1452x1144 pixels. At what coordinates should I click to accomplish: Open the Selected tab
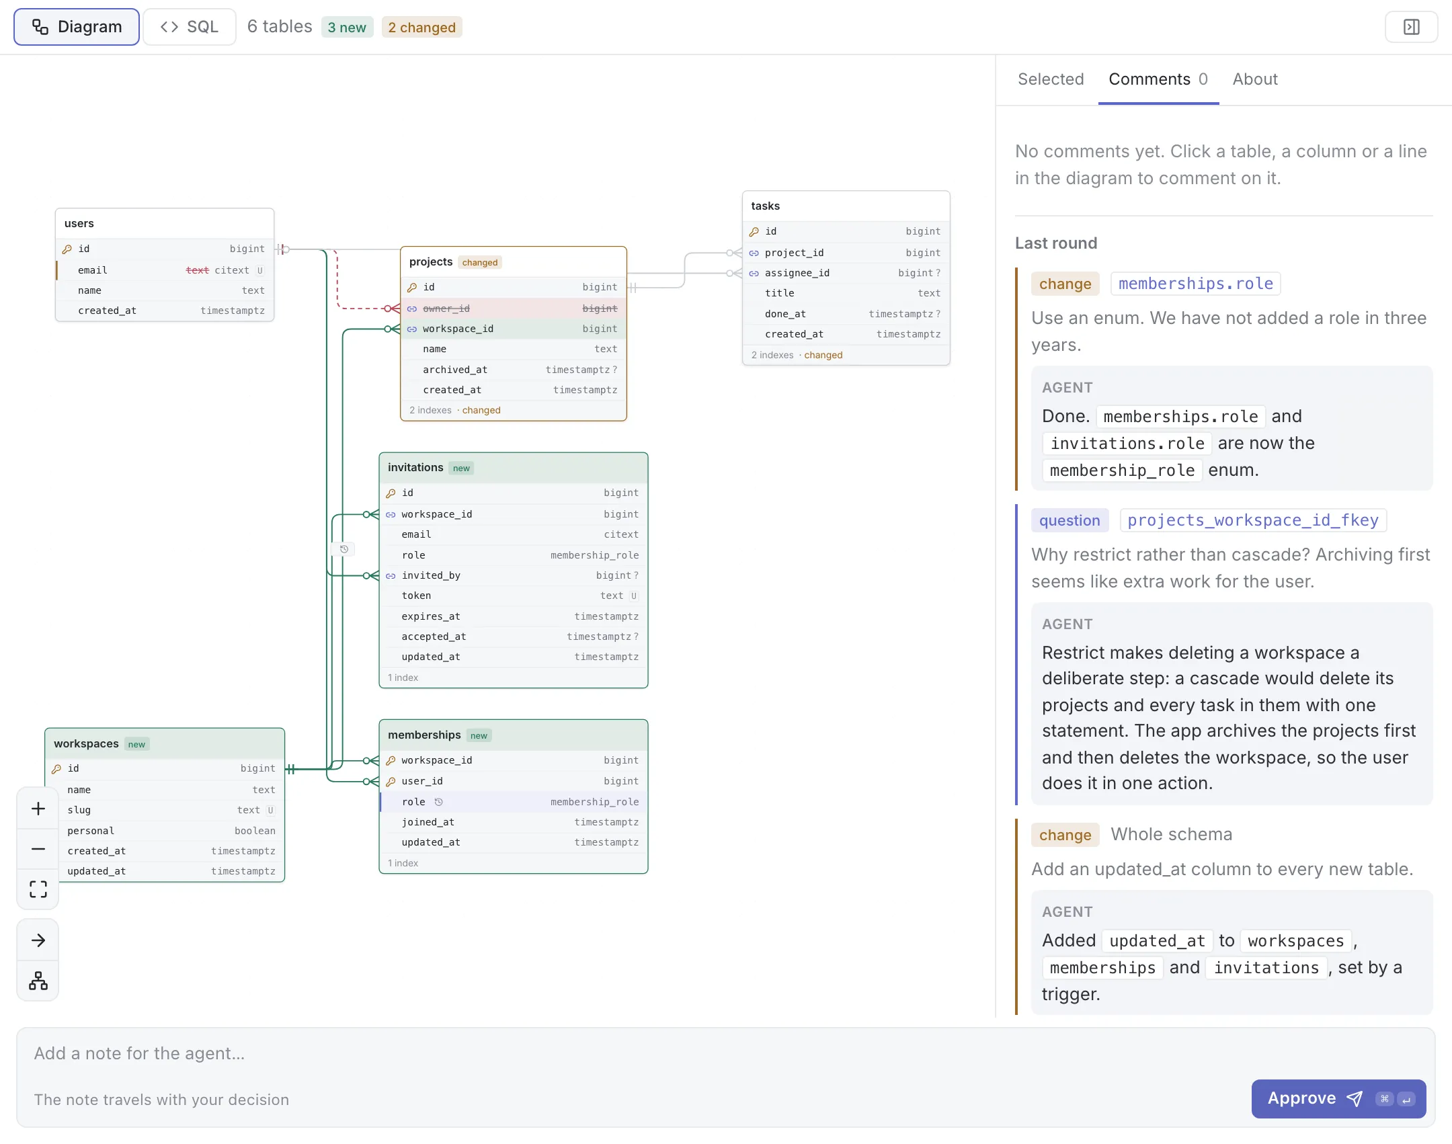tap(1051, 79)
